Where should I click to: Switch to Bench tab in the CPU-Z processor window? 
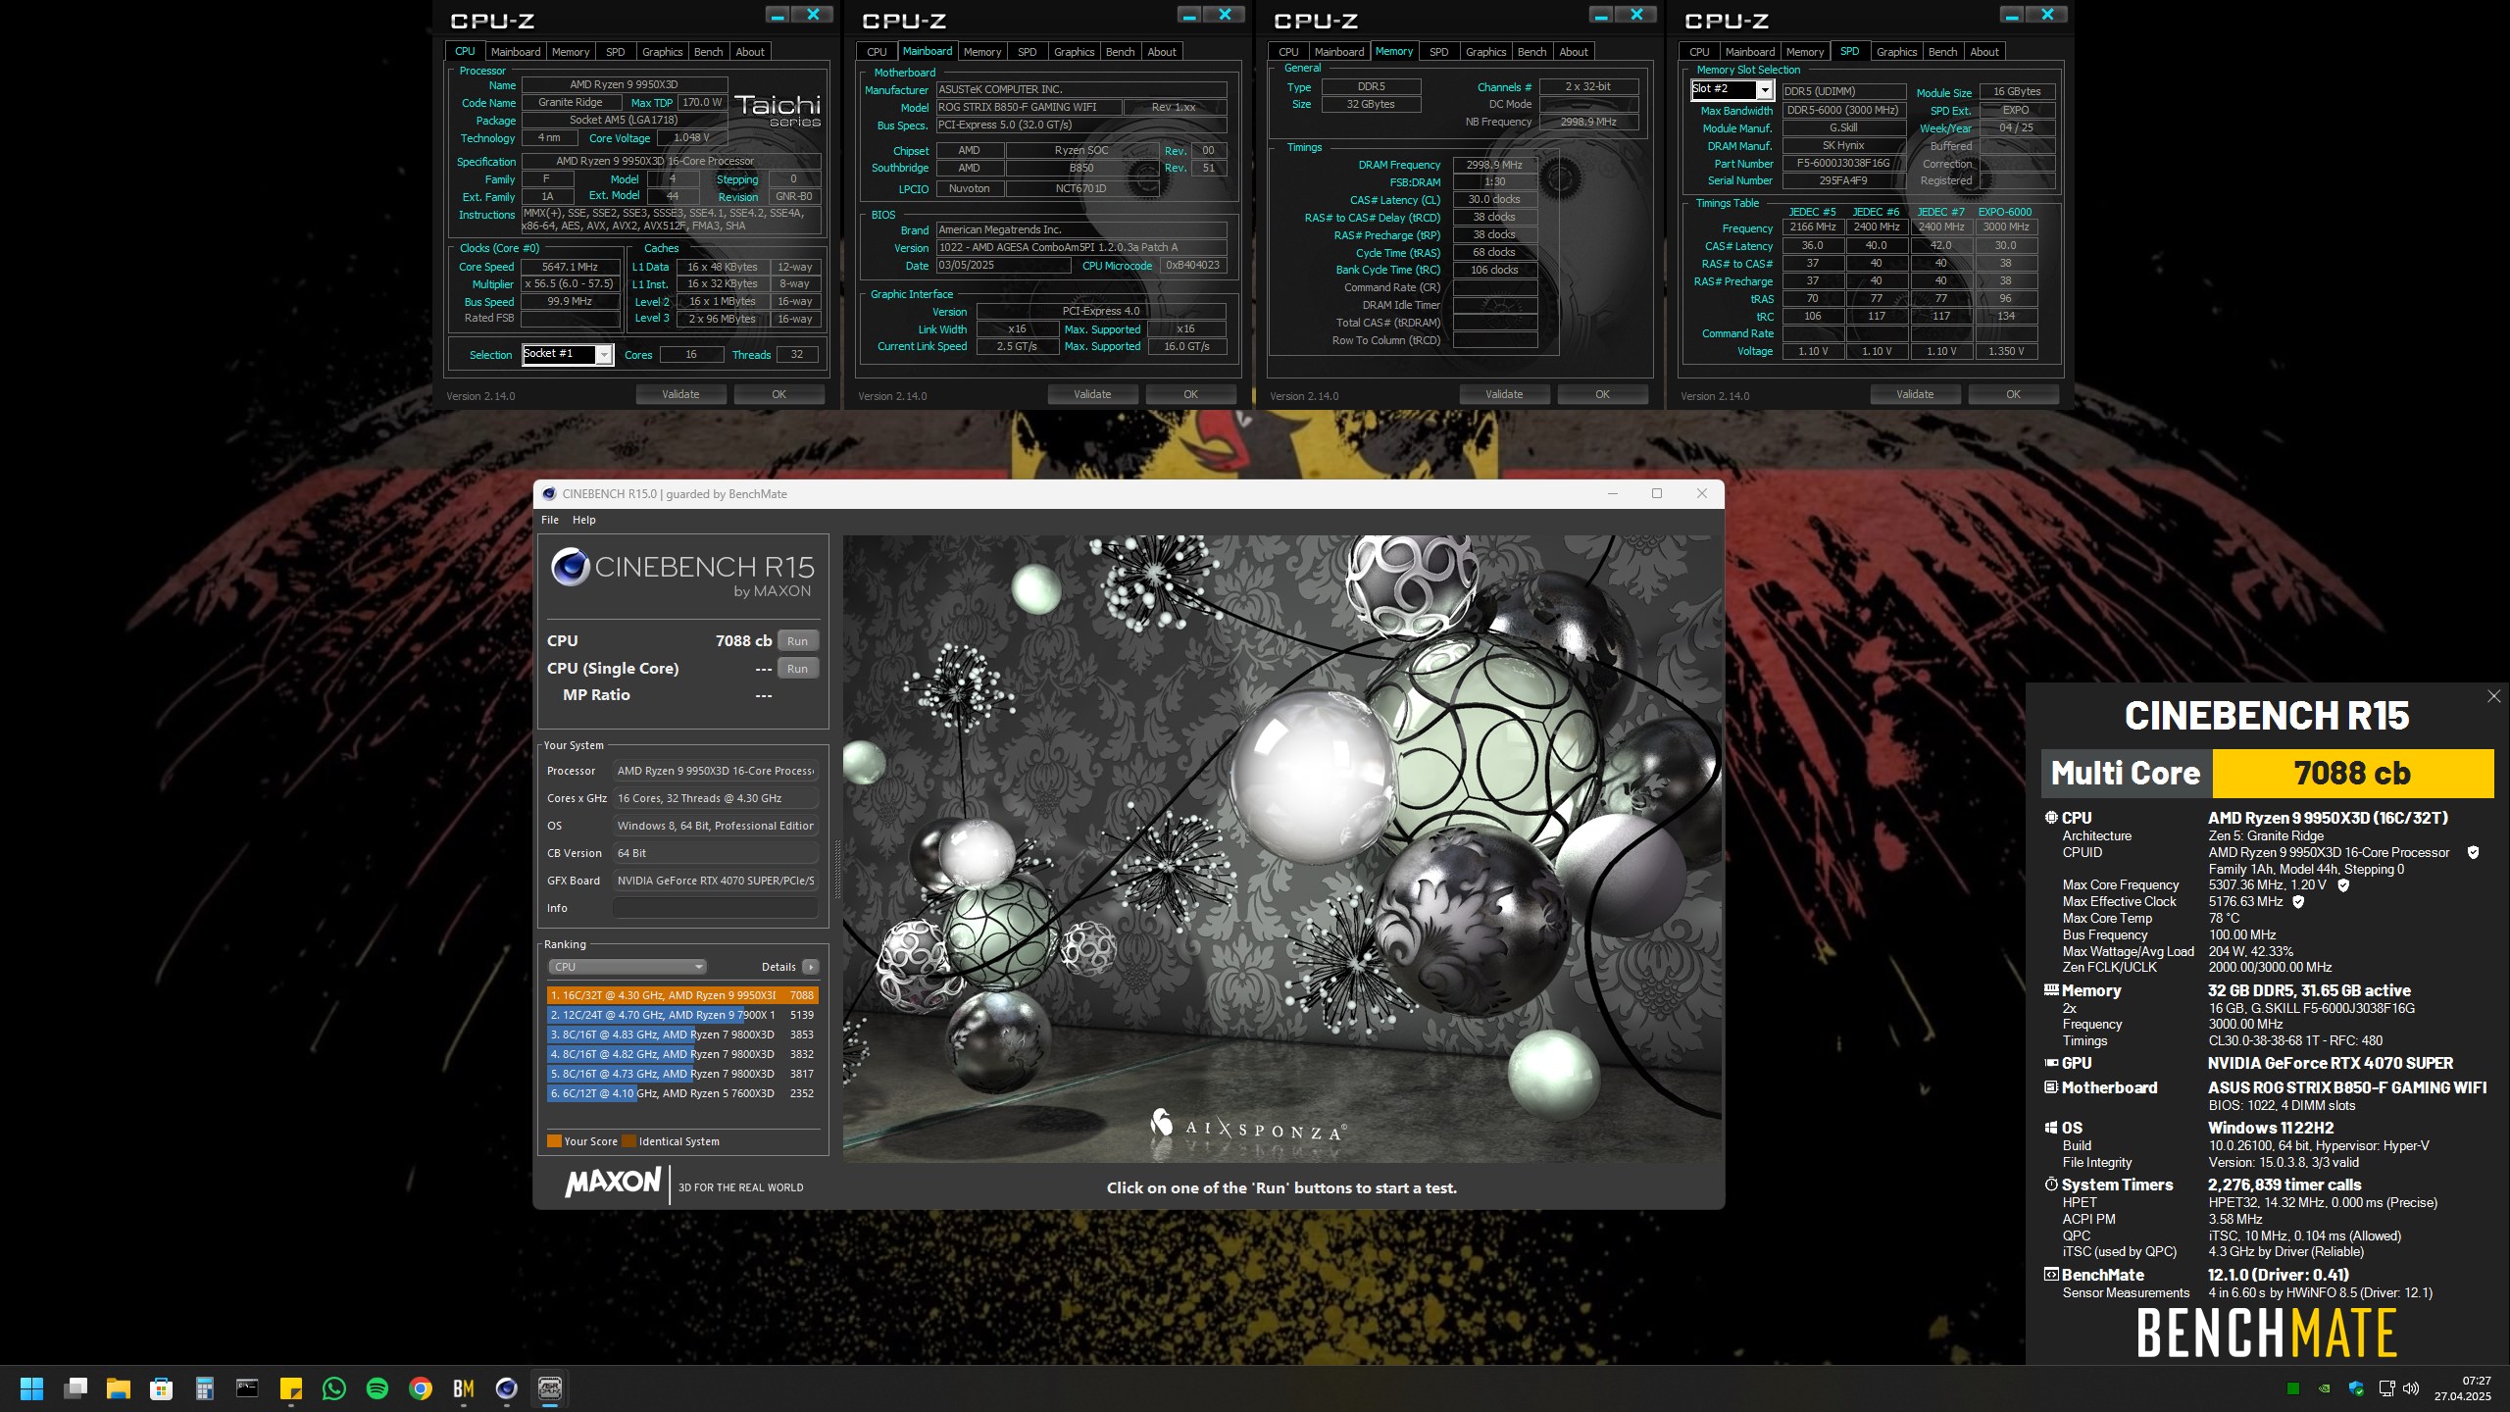click(708, 52)
